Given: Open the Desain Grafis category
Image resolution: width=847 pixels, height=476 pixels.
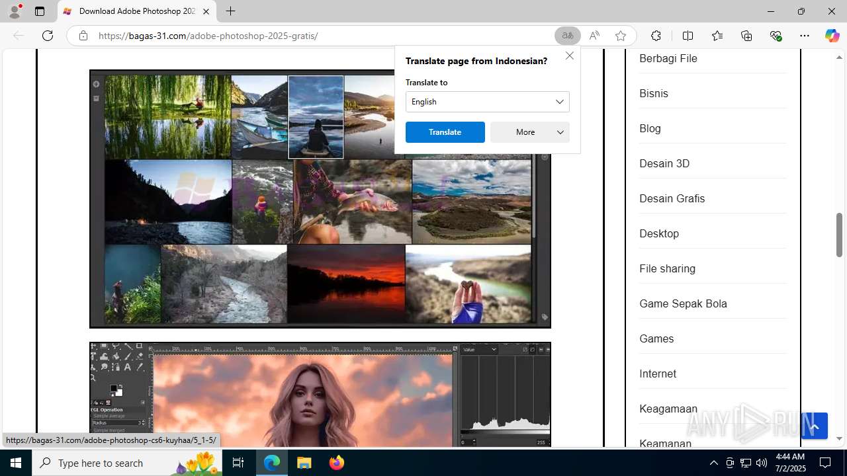Looking at the screenshot, I should 672,198.
